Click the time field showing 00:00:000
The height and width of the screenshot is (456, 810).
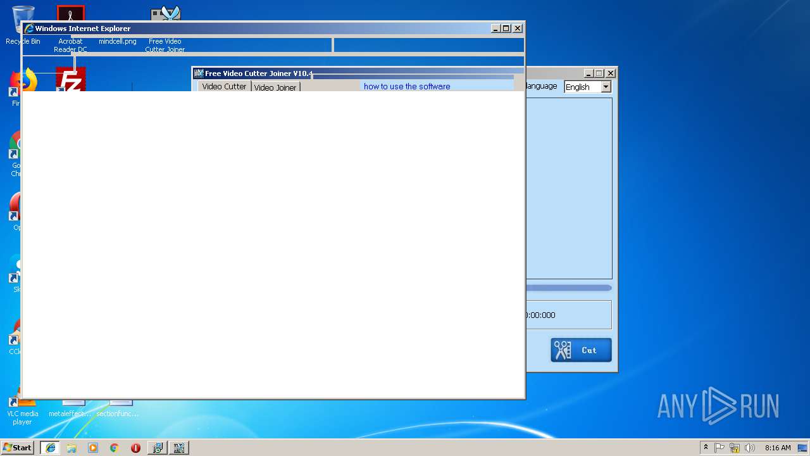[x=568, y=315]
